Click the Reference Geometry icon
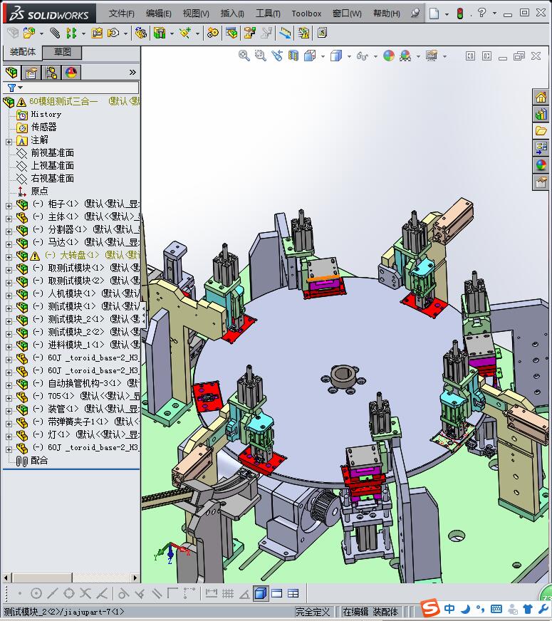 [185, 33]
